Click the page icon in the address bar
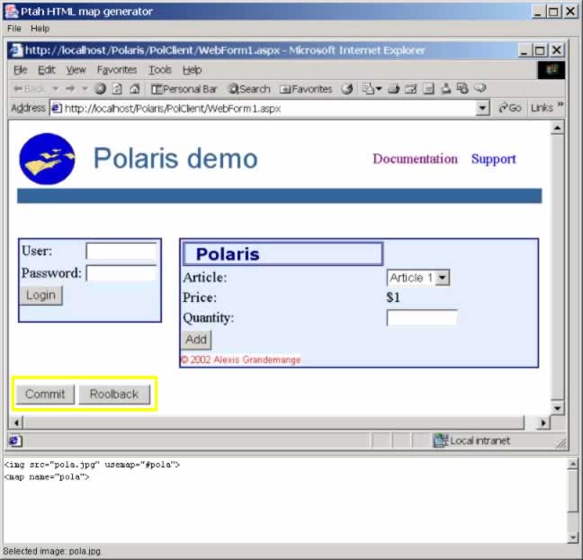The image size is (583, 560). point(56,108)
